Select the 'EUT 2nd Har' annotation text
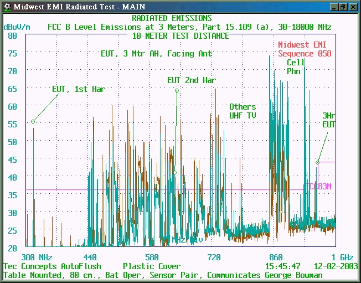The image size is (361, 283). 191,80
